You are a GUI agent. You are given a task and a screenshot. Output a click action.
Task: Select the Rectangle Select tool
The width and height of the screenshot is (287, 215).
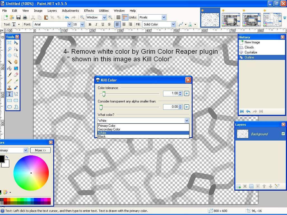pos(9,43)
